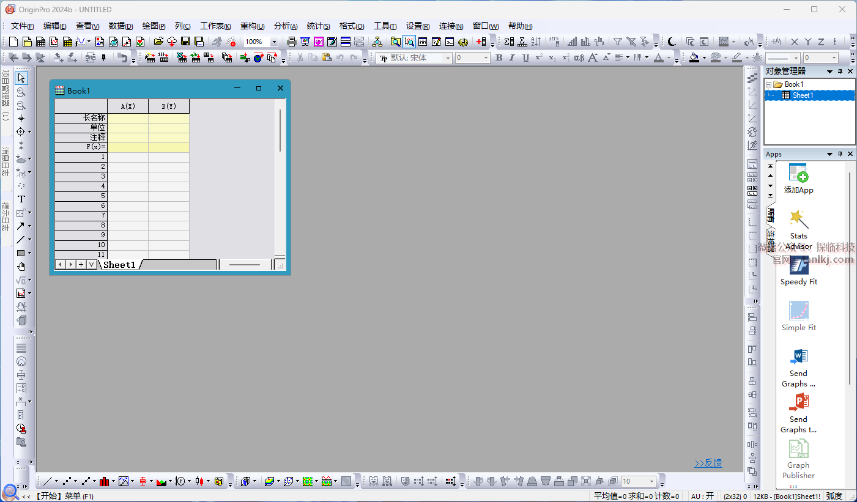Image resolution: width=857 pixels, height=502 pixels.
Task: Toggle underline text formatting
Action: coord(525,57)
